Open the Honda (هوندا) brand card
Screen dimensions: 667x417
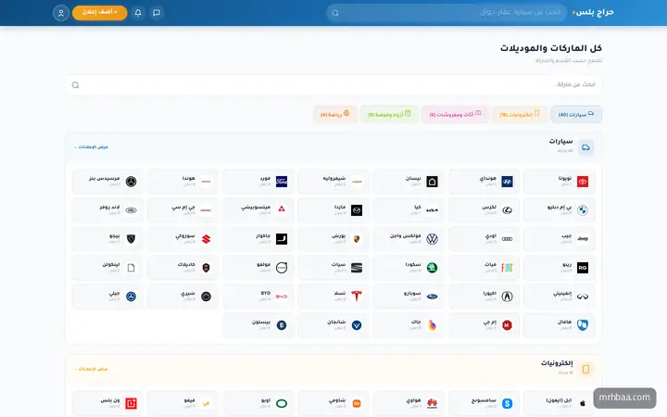coord(182,182)
